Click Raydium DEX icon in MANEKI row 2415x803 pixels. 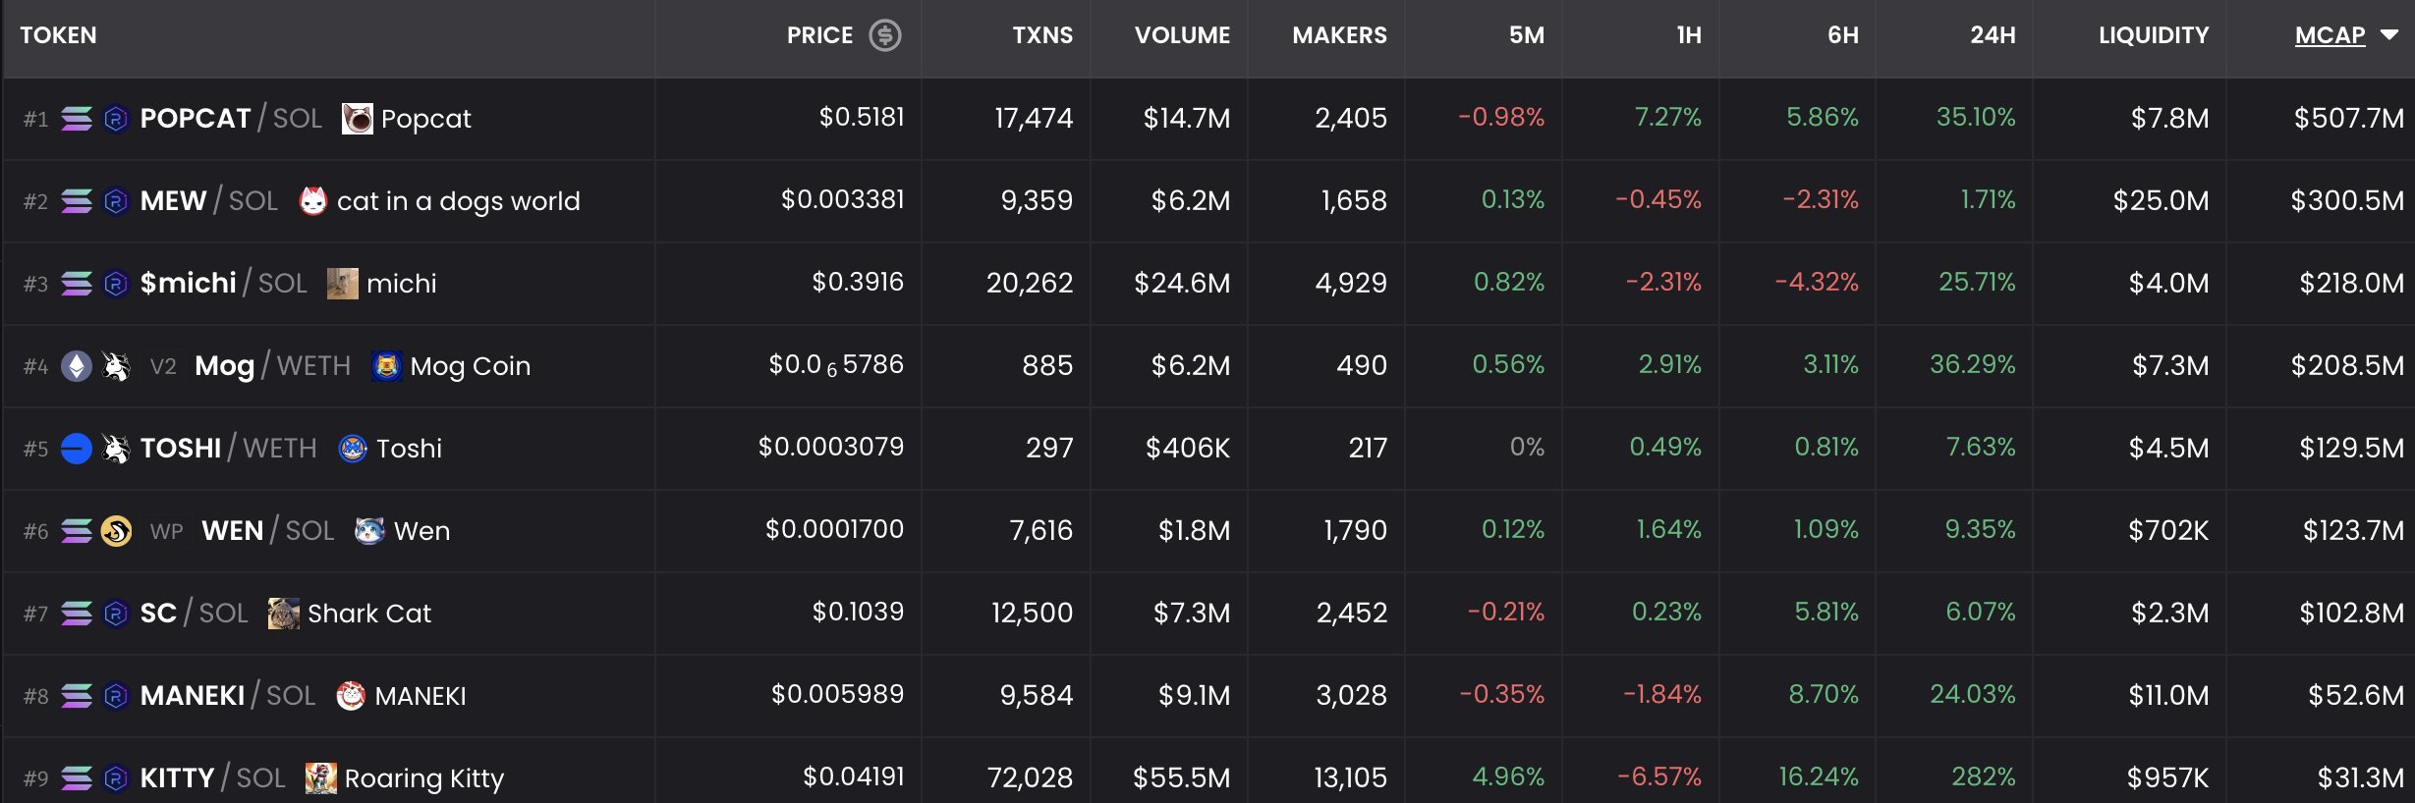pos(116,696)
